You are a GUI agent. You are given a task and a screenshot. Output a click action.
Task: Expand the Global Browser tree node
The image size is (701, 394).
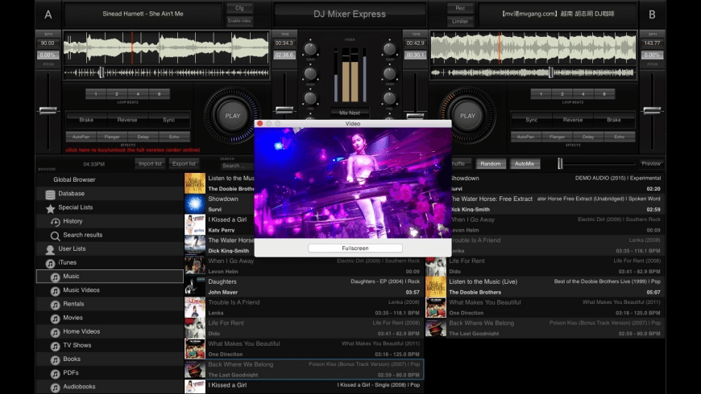pos(74,180)
